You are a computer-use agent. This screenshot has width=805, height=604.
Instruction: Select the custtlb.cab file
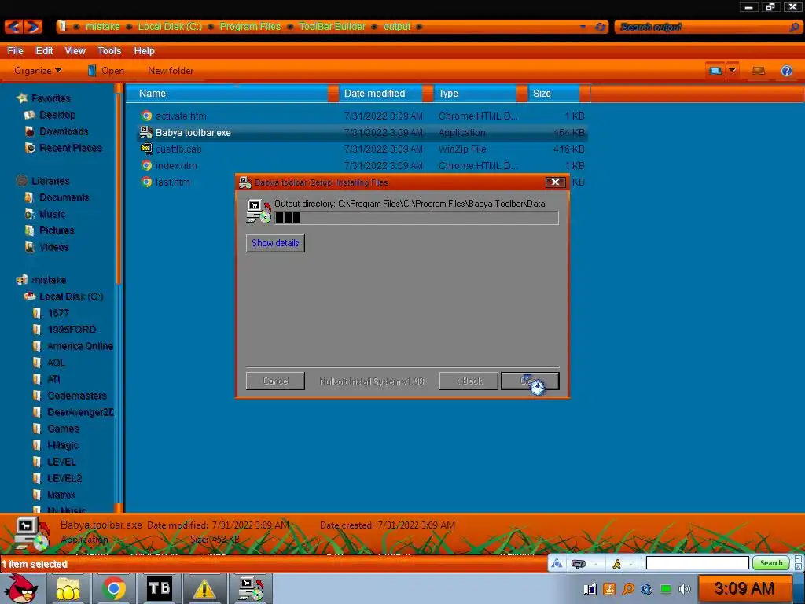178,149
